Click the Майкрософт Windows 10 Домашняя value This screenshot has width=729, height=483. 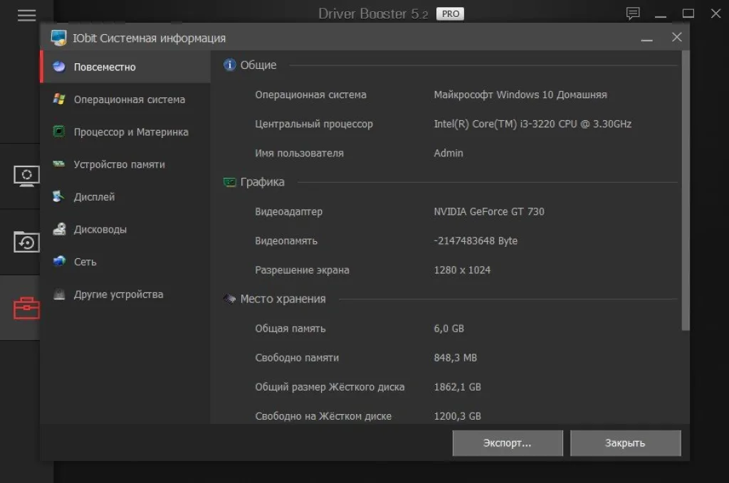520,95
